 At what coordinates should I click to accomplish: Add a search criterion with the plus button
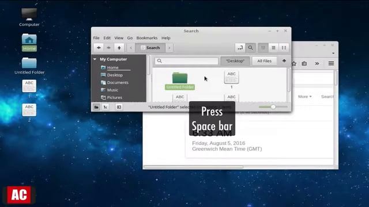[284, 61]
